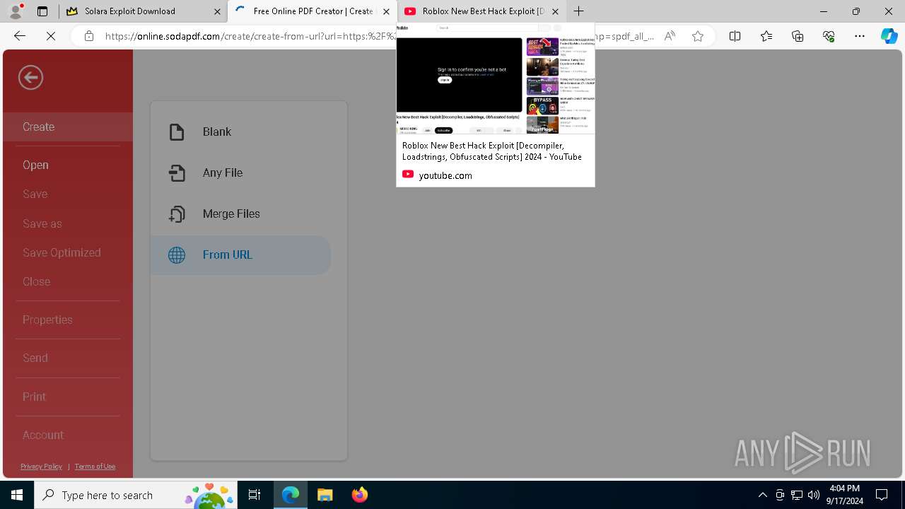Click the Blank document icon

(x=177, y=132)
